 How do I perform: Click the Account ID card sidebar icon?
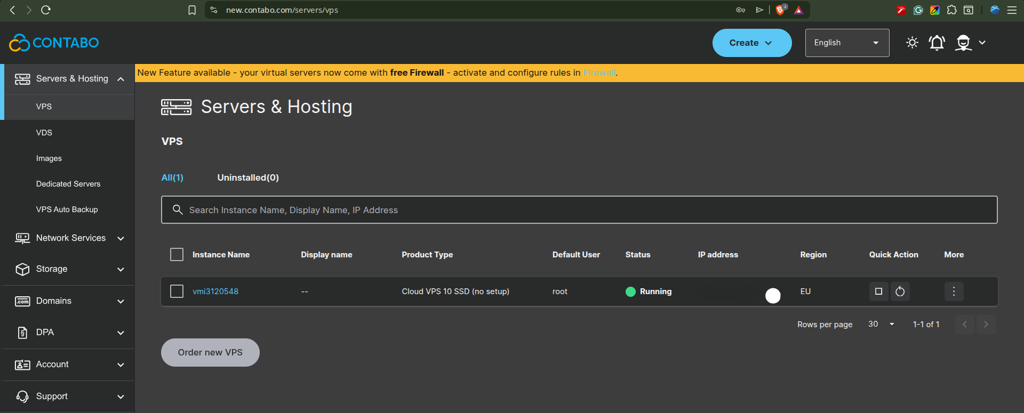click(x=22, y=365)
